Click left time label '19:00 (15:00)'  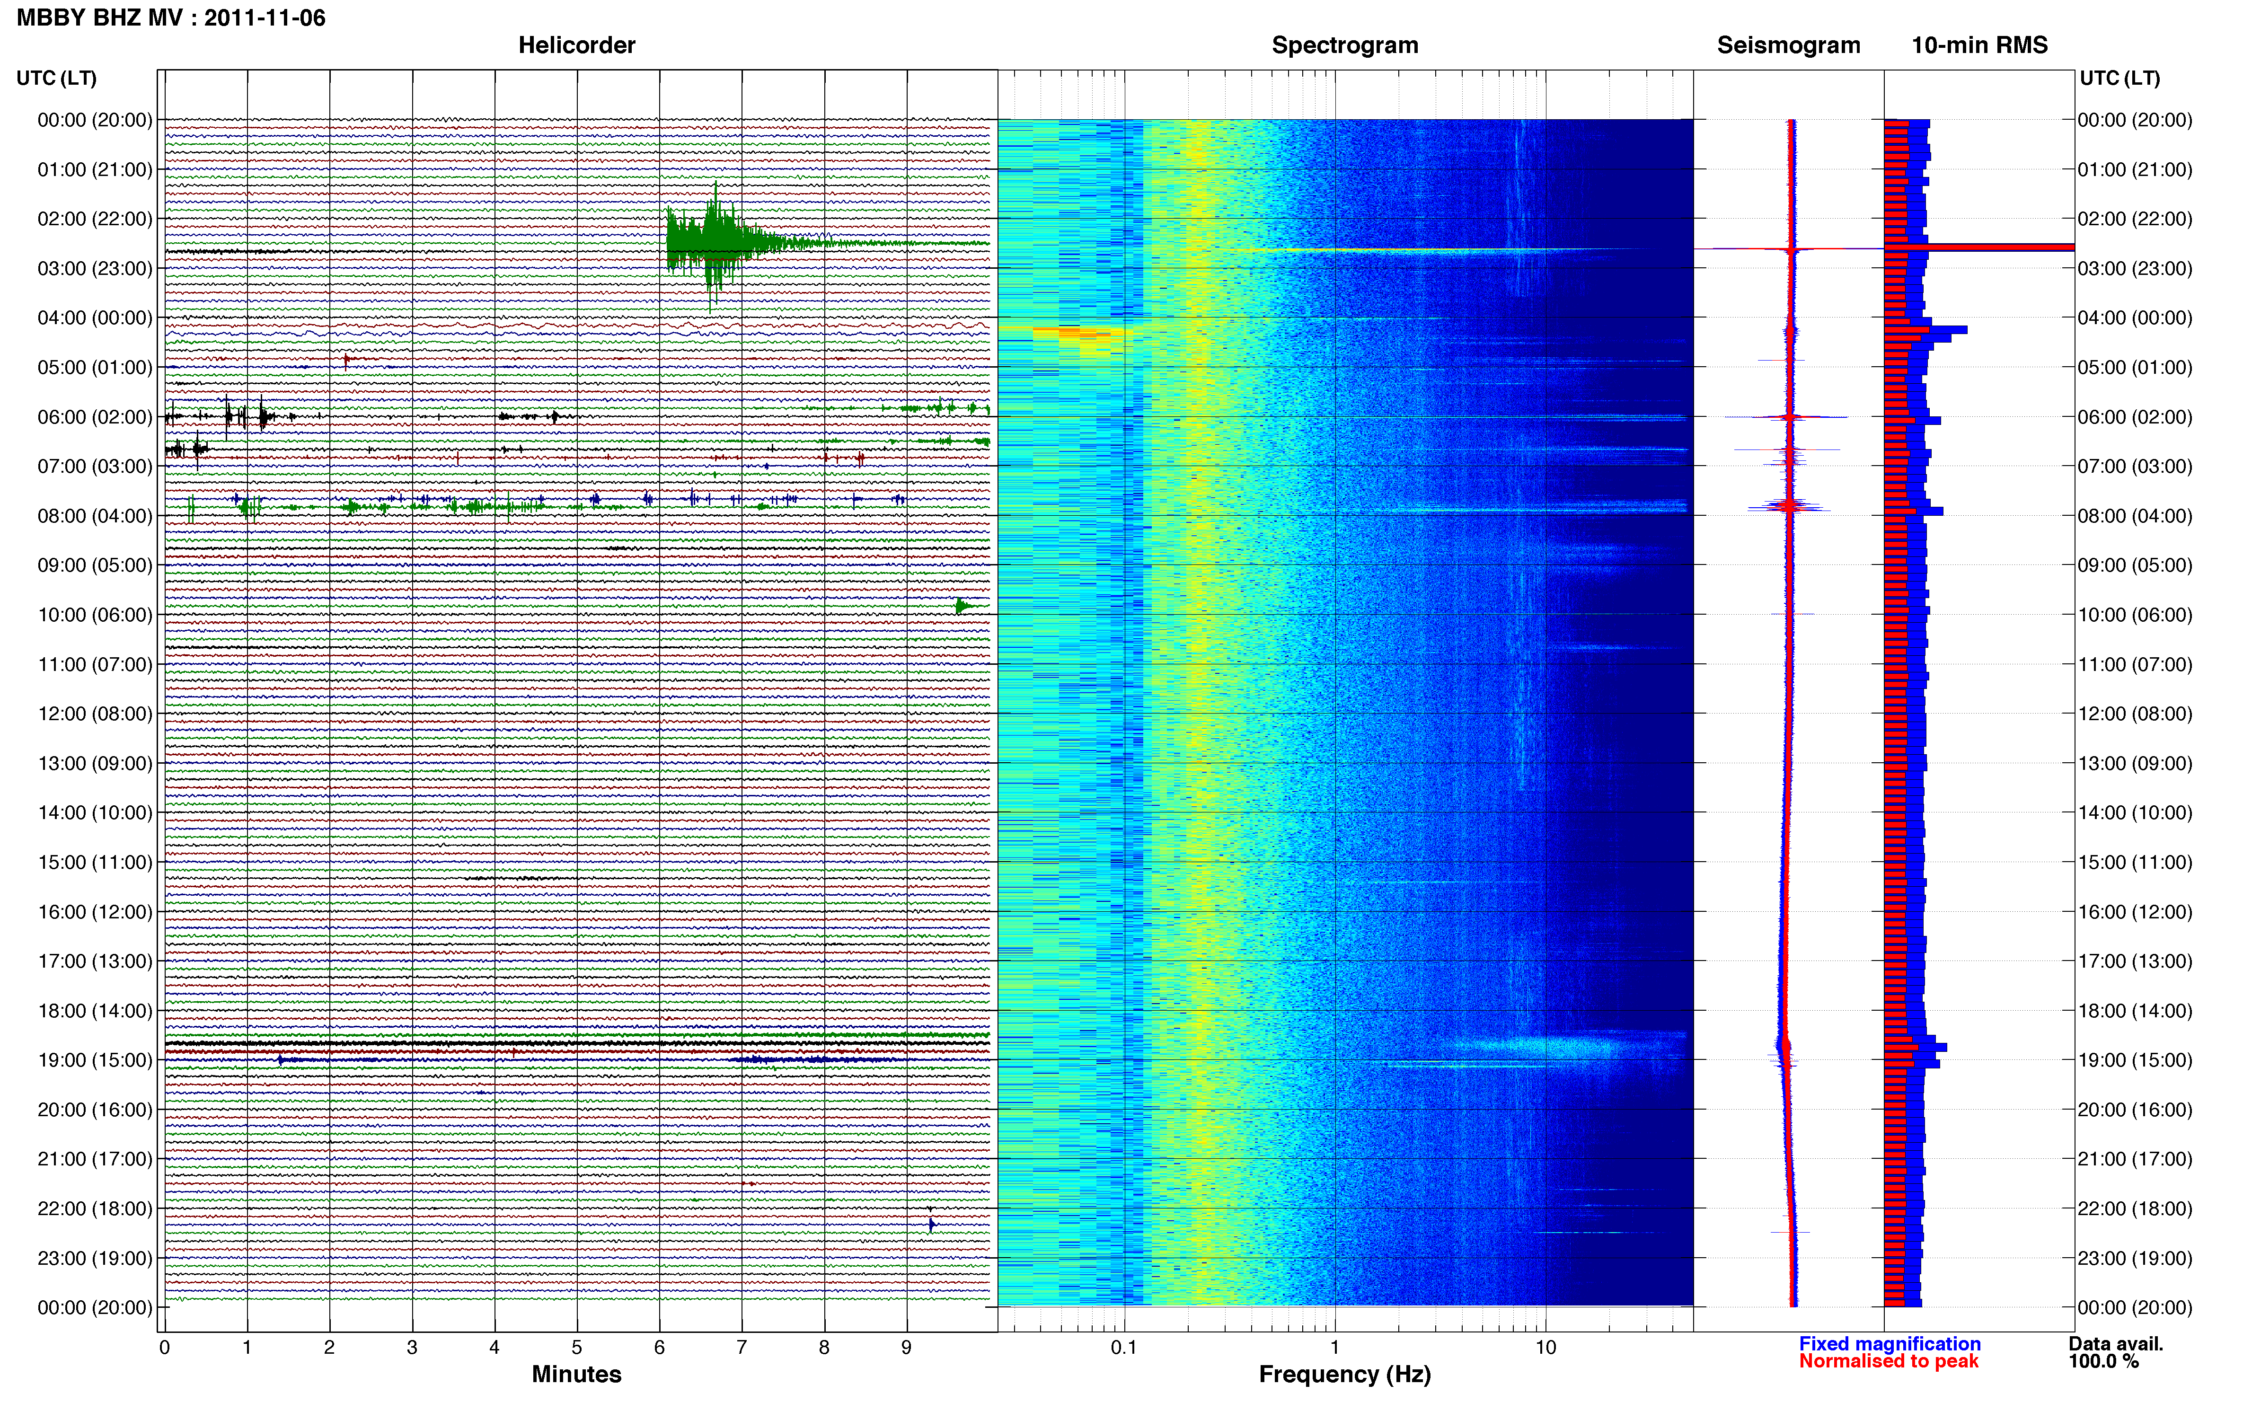95,1060
